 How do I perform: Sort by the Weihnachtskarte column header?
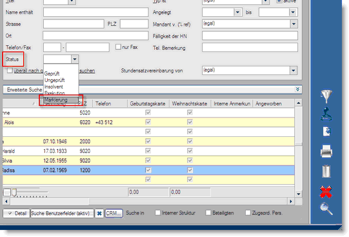point(190,103)
